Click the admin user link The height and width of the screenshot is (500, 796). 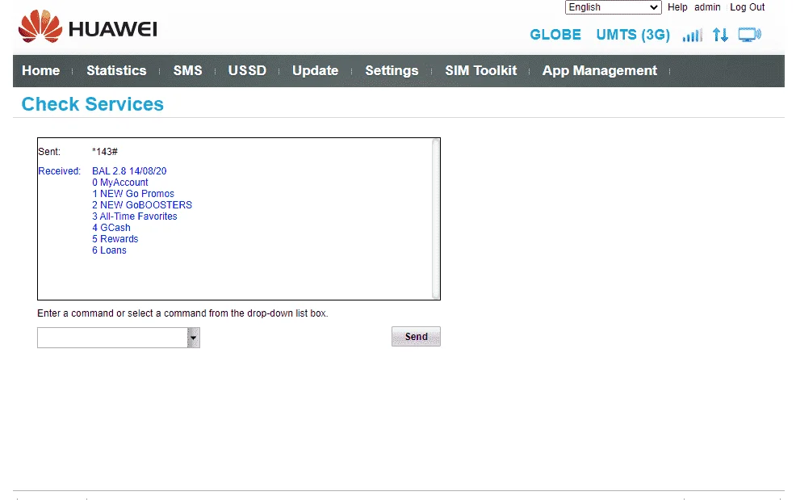707,7
